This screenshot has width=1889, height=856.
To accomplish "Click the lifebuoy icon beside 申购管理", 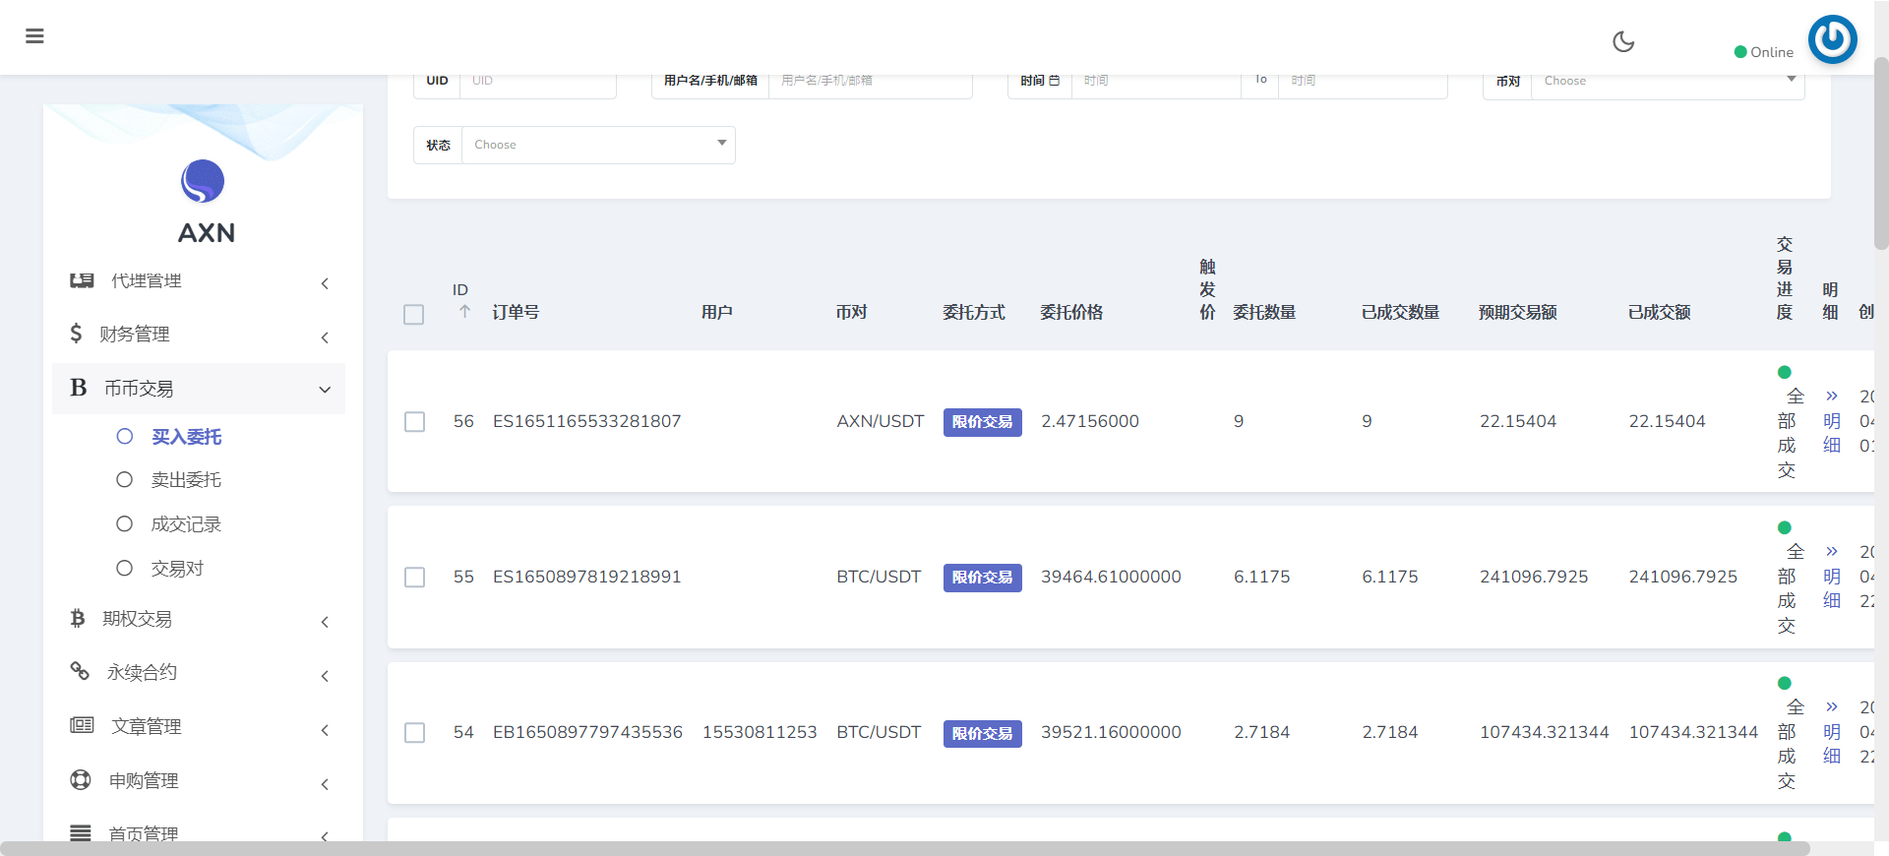I will pyautogui.click(x=81, y=780).
